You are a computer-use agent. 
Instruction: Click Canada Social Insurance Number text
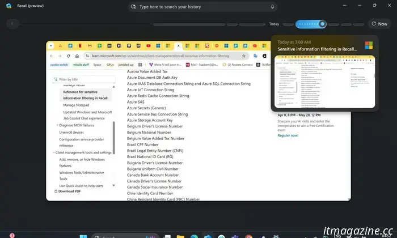pyautogui.click(x=155, y=187)
